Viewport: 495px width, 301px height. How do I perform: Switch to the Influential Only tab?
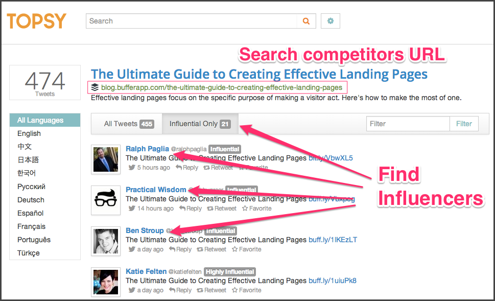click(200, 124)
